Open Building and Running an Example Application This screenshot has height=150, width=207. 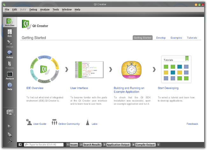point(129,90)
